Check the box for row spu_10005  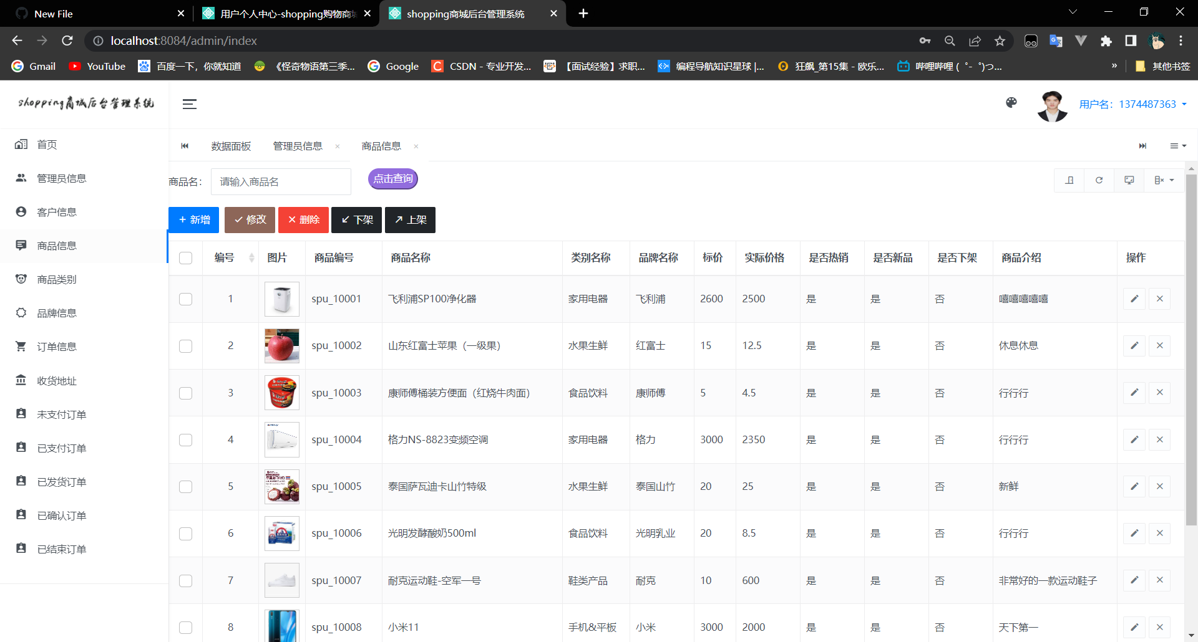[185, 487]
